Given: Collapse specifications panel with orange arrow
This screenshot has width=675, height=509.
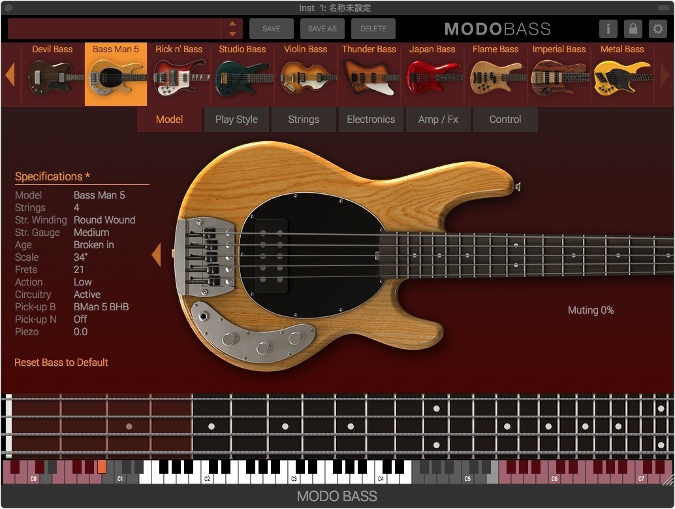Looking at the screenshot, I should coord(156,254).
